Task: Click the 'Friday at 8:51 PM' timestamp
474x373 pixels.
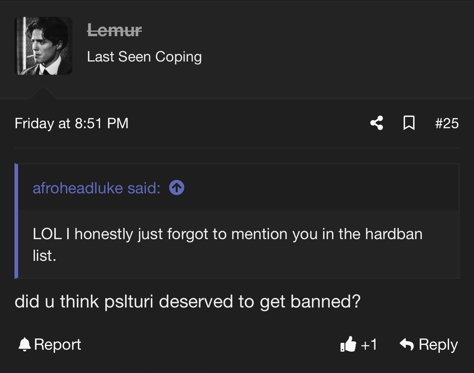Action: (71, 123)
